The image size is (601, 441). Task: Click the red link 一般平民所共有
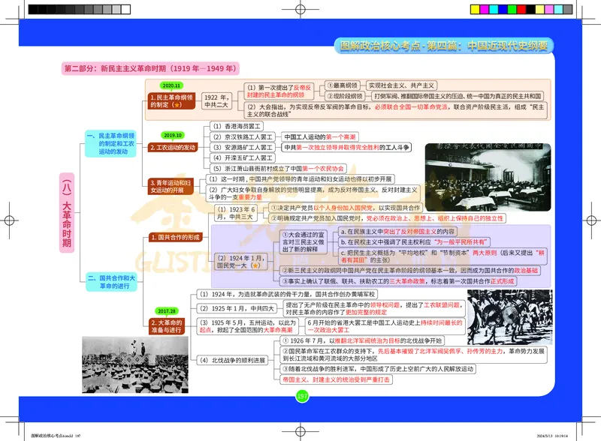(x=463, y=241)
